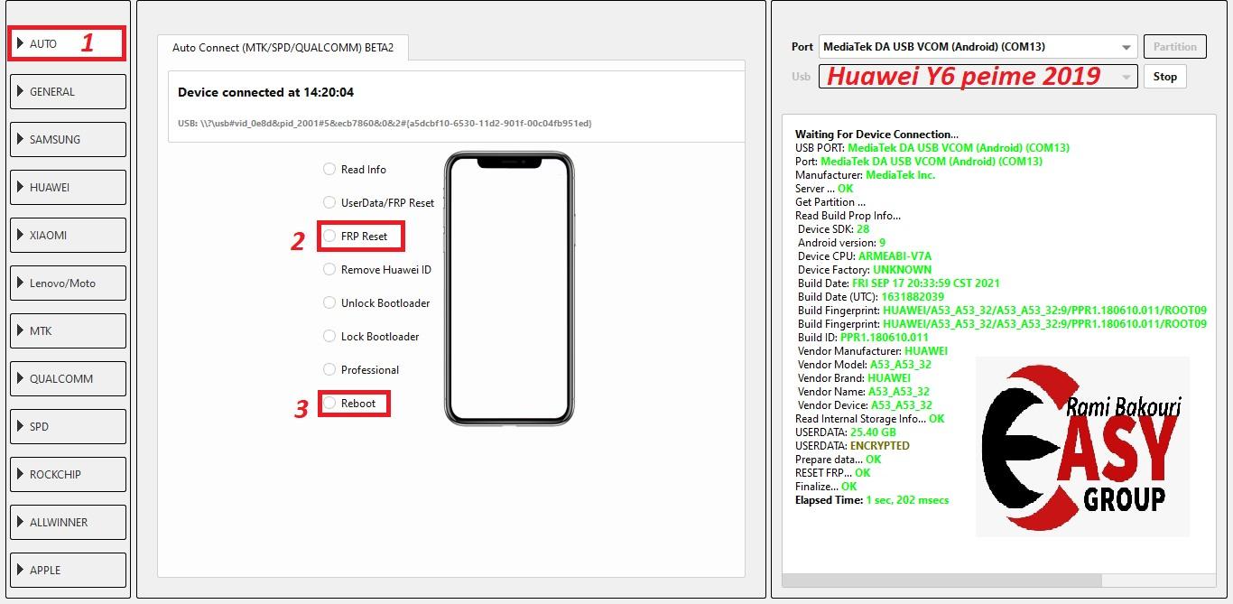Click the Elapsed Time log entry
Image resolution: width=1233 pixels, height=604 pixels.
[x=872, y=500]
